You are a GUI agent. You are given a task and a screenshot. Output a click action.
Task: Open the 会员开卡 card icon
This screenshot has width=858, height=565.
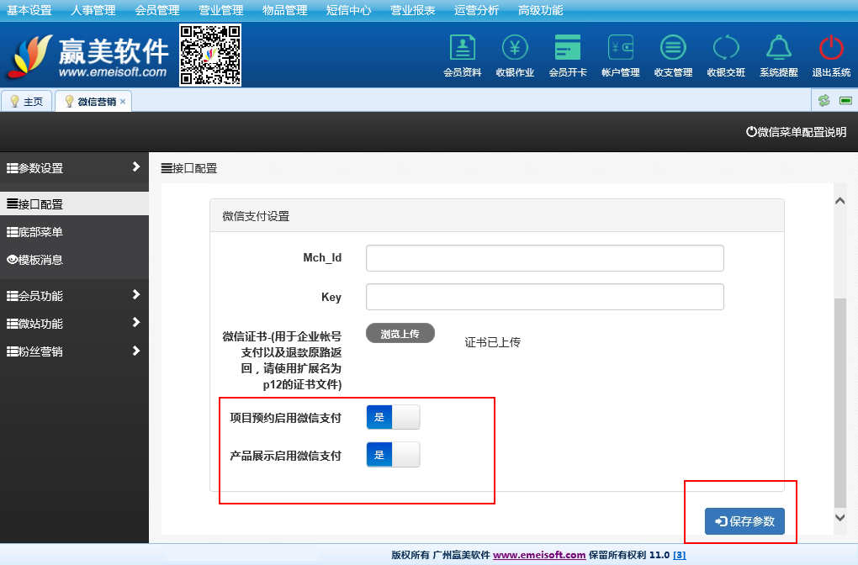(568, 55)
